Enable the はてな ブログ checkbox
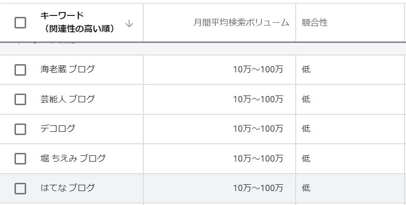Image resolution: width=406 pixels, height=205 pixels. (20, 189)
